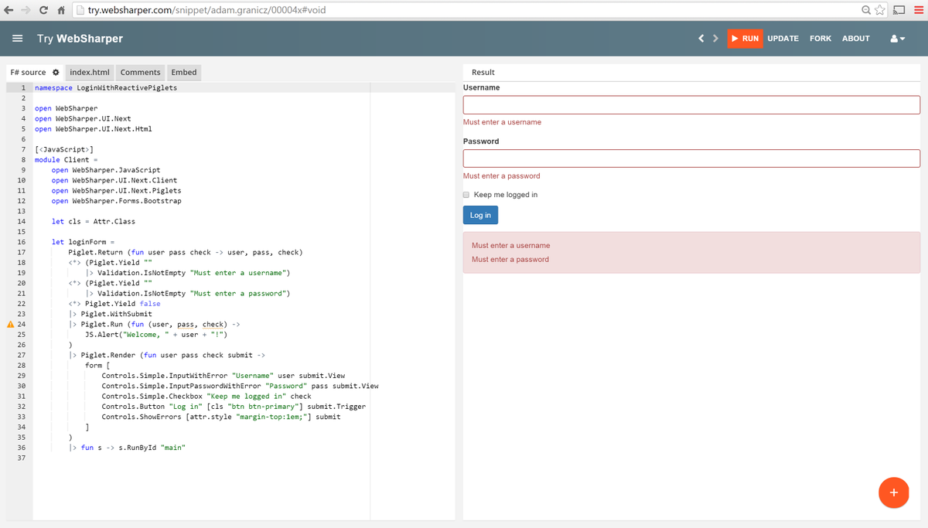
Task: Click the orange plus floating button
Action: coord(894,492)
